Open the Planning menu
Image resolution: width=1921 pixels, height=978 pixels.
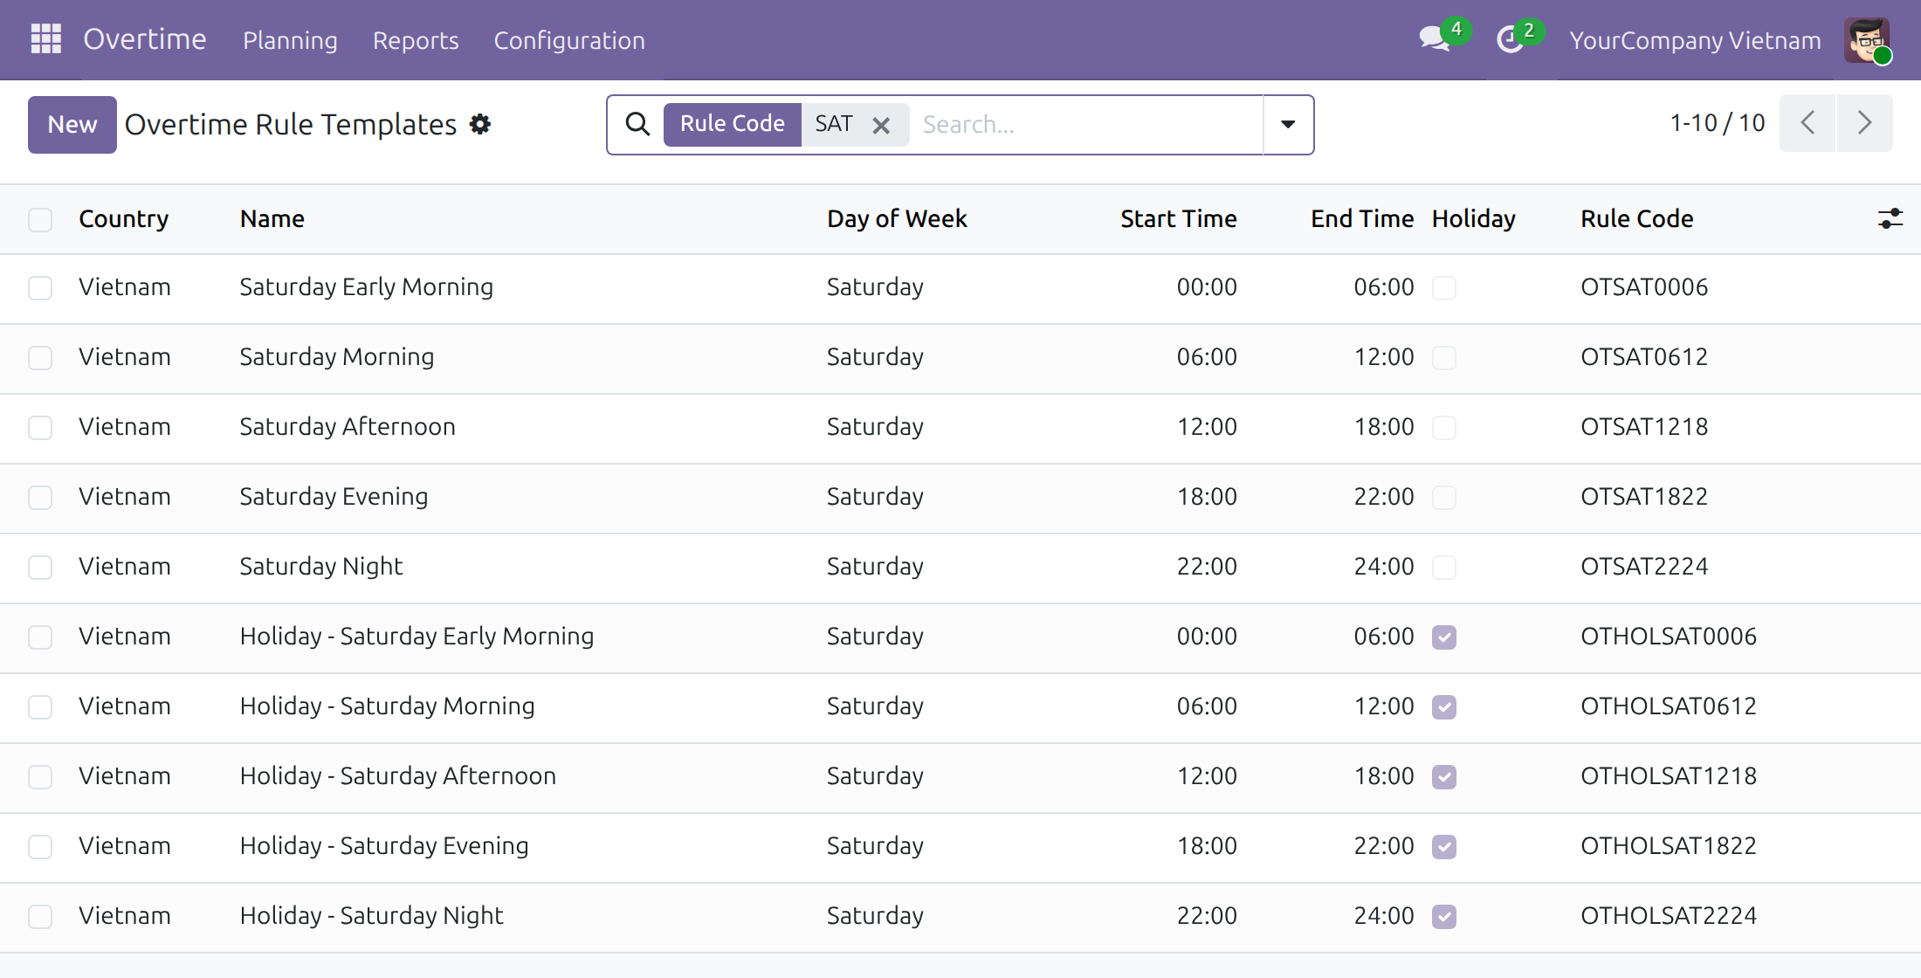click(x=290, y=40)
